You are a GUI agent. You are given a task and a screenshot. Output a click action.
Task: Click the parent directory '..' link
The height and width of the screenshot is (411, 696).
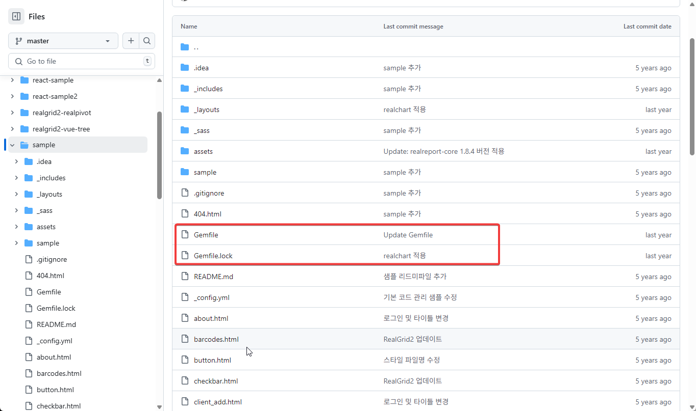[x=196, y=47]
